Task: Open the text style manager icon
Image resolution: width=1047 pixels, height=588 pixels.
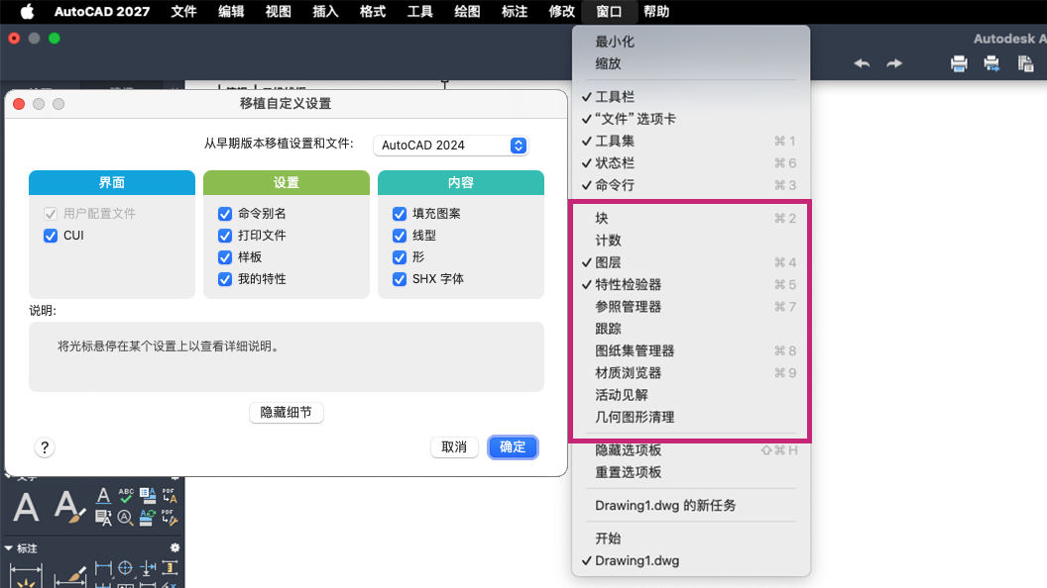Action: point(148,495)
